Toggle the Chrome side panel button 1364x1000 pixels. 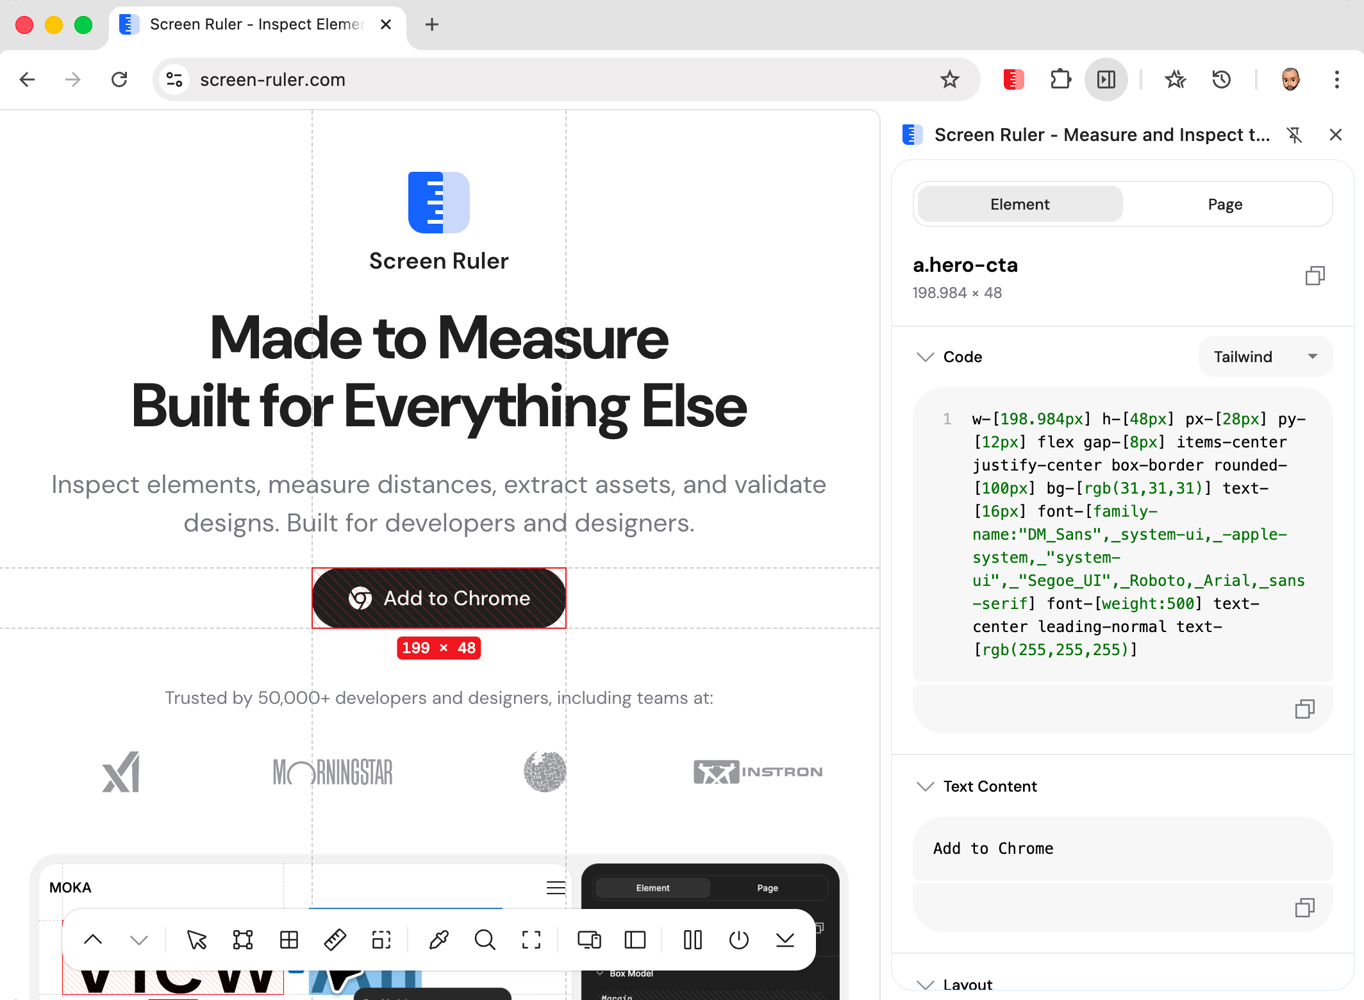tap(1106, 79)
